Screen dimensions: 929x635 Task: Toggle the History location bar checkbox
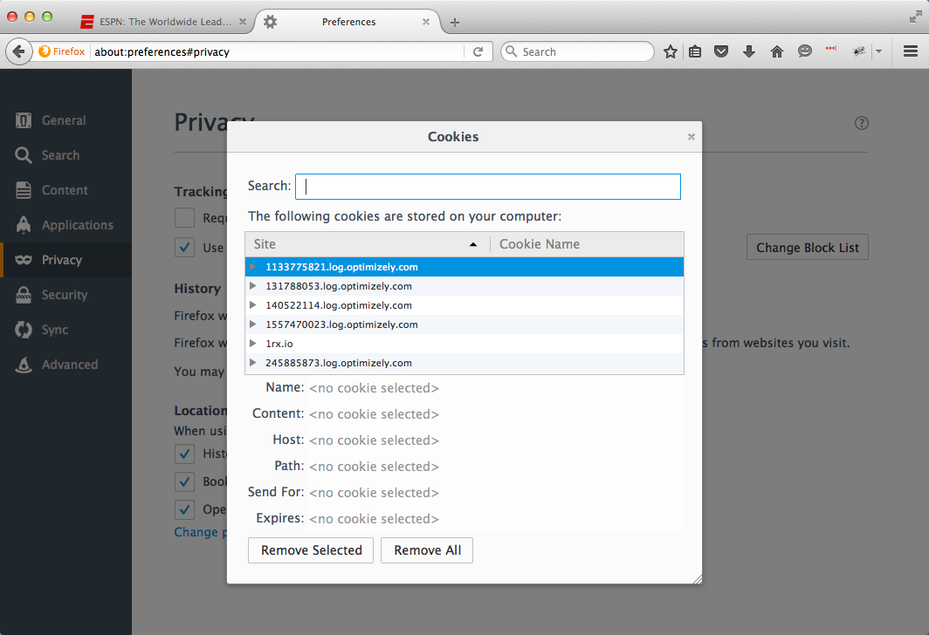(x=184, y=454)
